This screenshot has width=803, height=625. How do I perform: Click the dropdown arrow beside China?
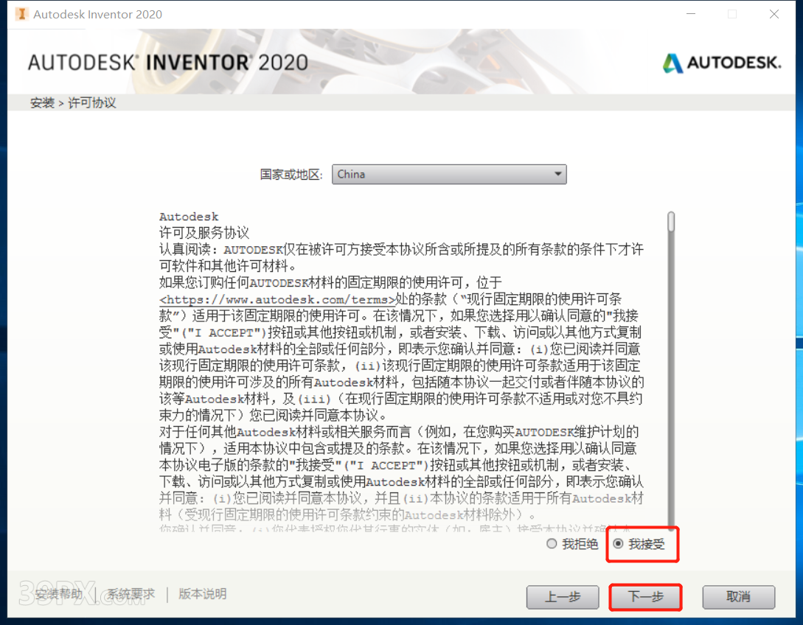[x=558, y=174]
